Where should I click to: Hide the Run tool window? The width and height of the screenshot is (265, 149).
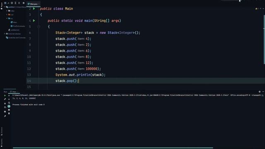(263, 91)
